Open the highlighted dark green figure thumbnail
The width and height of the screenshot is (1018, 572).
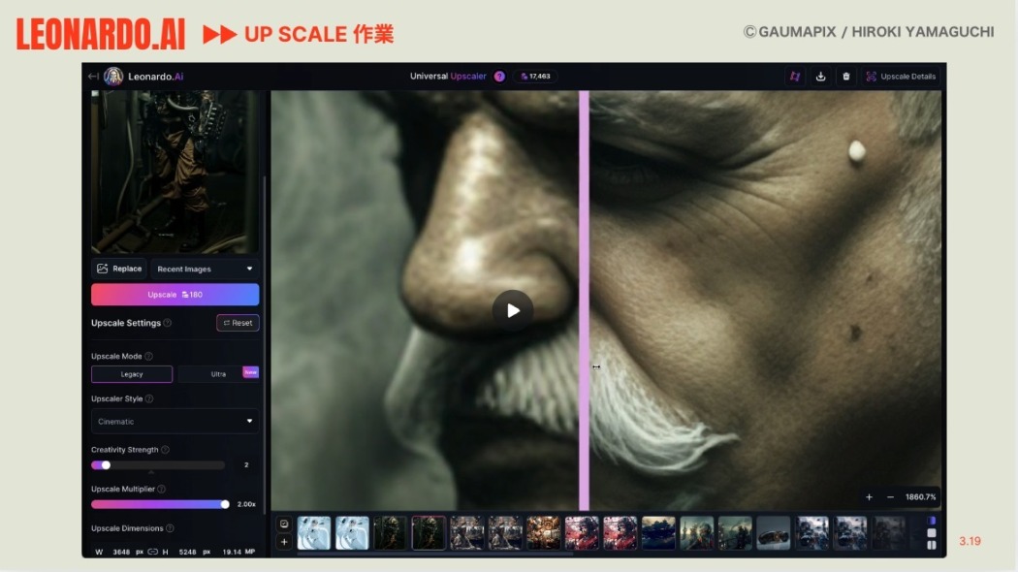429,533
